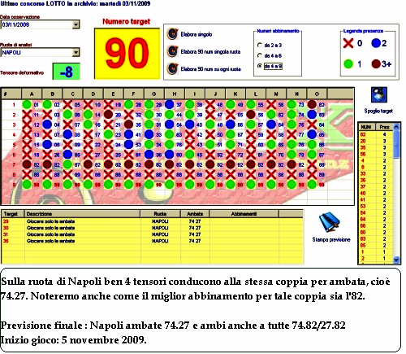
Task: Click the blue circle beside number 40
Action: tap(190, 125)
